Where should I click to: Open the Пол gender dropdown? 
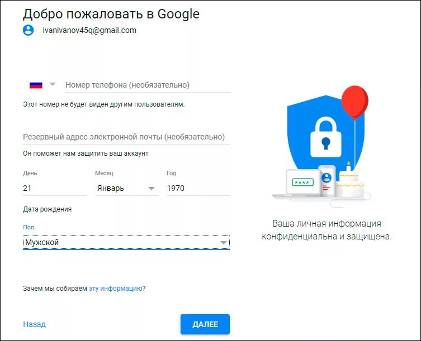126,243
